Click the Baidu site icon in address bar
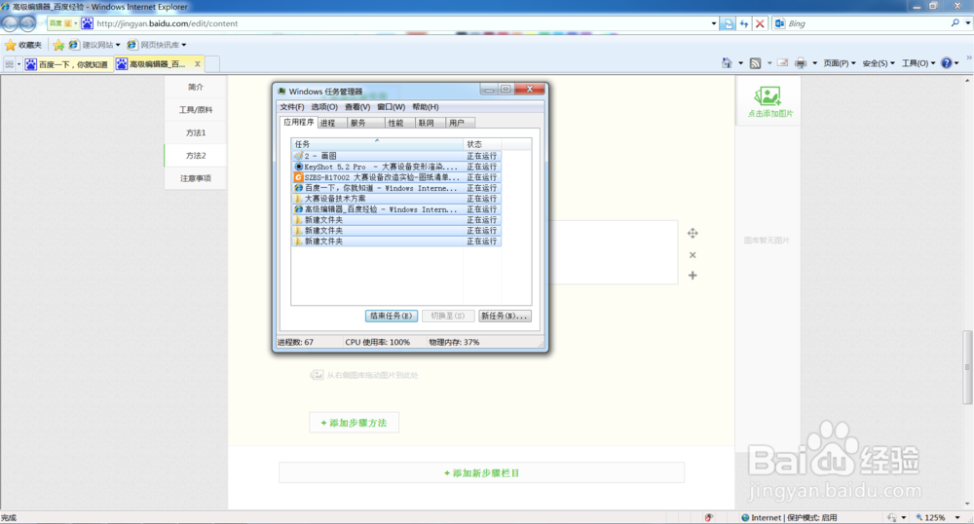Image resolution: width=974 pixels, height=524 pixels. click(87, 23)
